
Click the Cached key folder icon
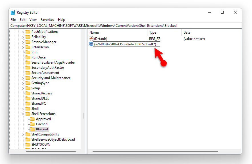coord(32,124)
